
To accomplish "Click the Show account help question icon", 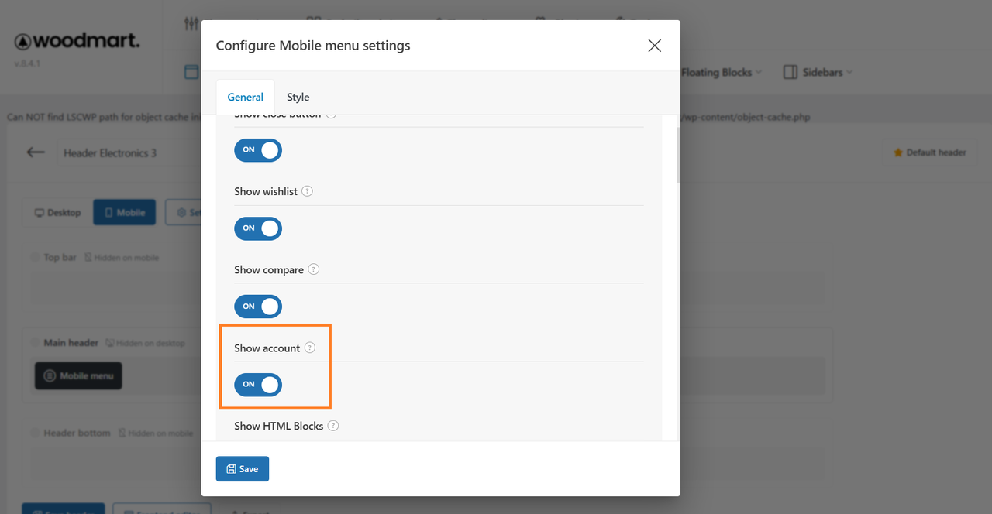I will (310, 348).
